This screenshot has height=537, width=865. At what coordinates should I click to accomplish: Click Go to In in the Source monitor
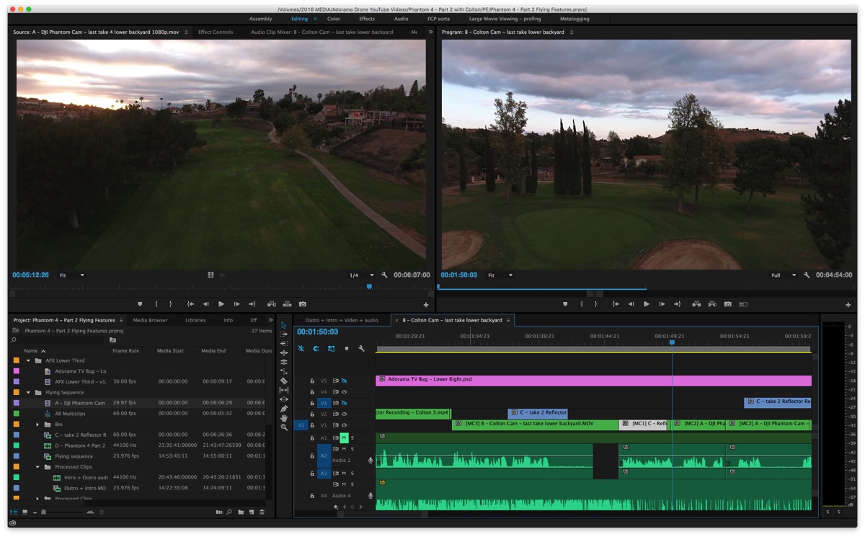[190, 304]
